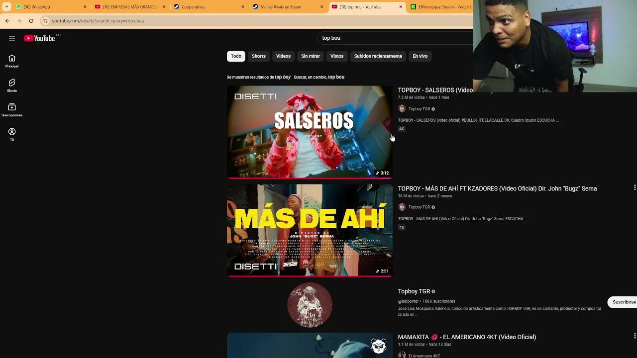
Task: Open the Tú profile sidebar item
Action: click(12, 134)
